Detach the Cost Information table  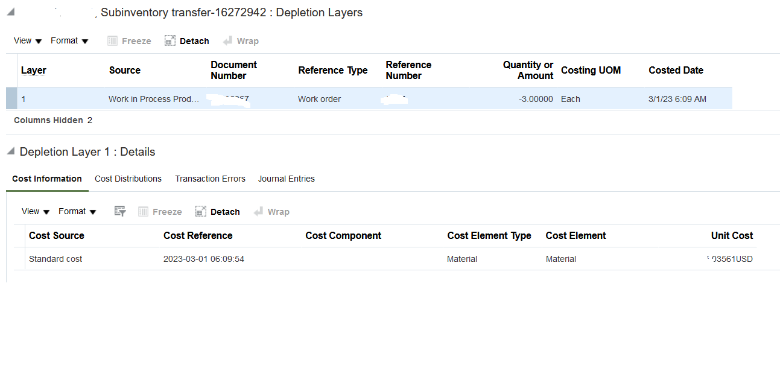point(217,211)
